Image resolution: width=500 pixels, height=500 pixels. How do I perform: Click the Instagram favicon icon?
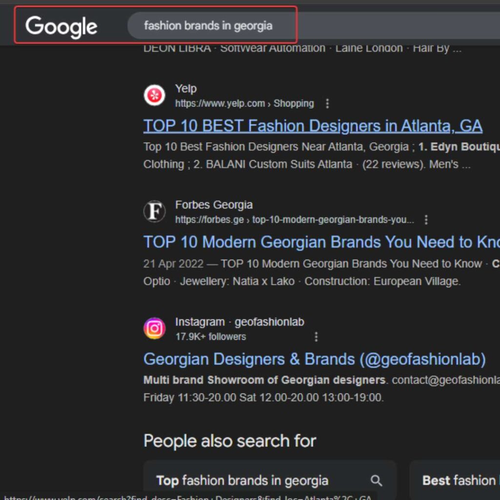tap(154, 328)
